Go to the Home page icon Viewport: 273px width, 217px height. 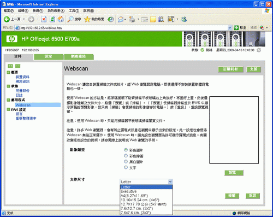(61, 19)
